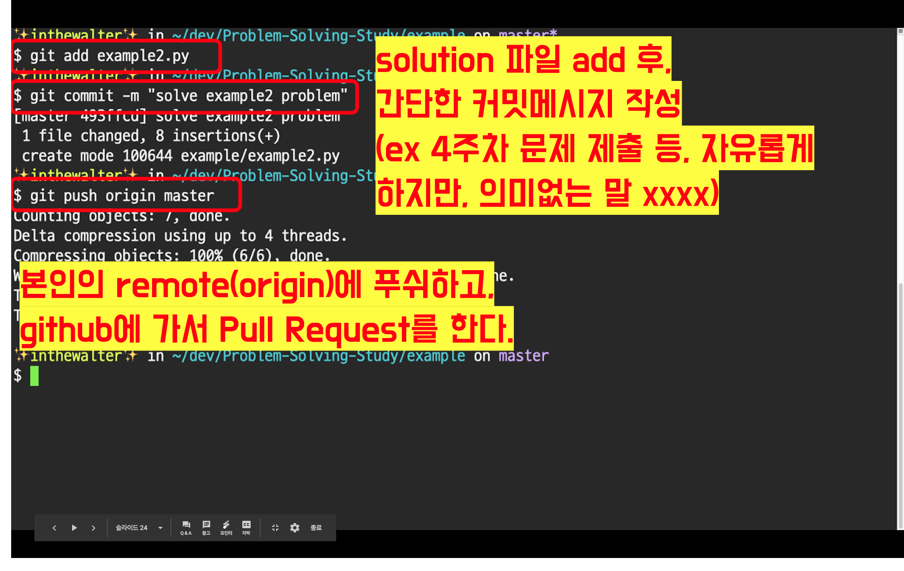Click 종료 to end the presentation
Viewport: 904px width, 571px height.
(316, 528)
